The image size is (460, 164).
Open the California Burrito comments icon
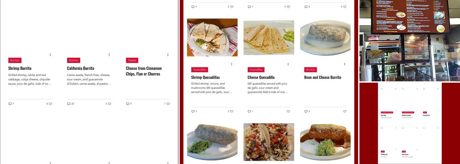(x=69, y=104)
